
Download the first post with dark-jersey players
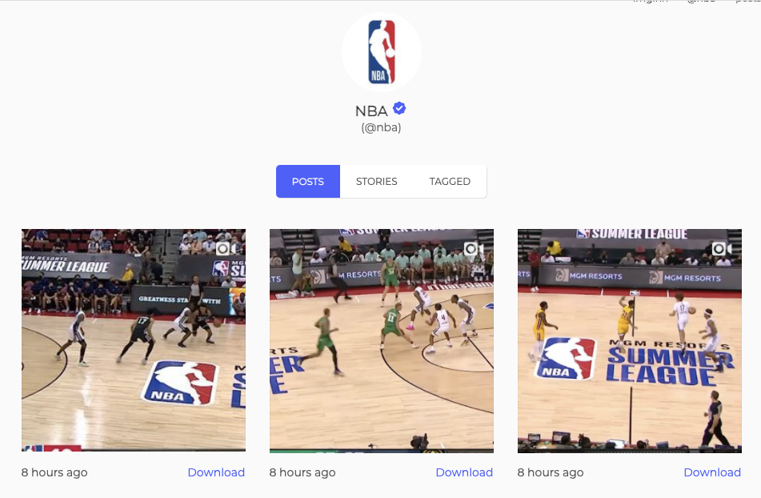(x=216, y=472)
